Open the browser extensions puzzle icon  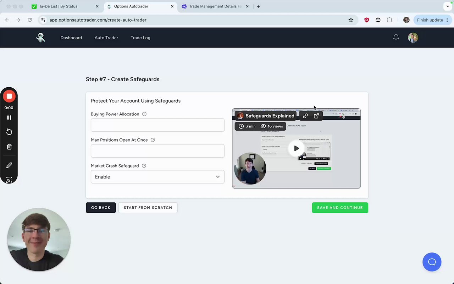389,20
